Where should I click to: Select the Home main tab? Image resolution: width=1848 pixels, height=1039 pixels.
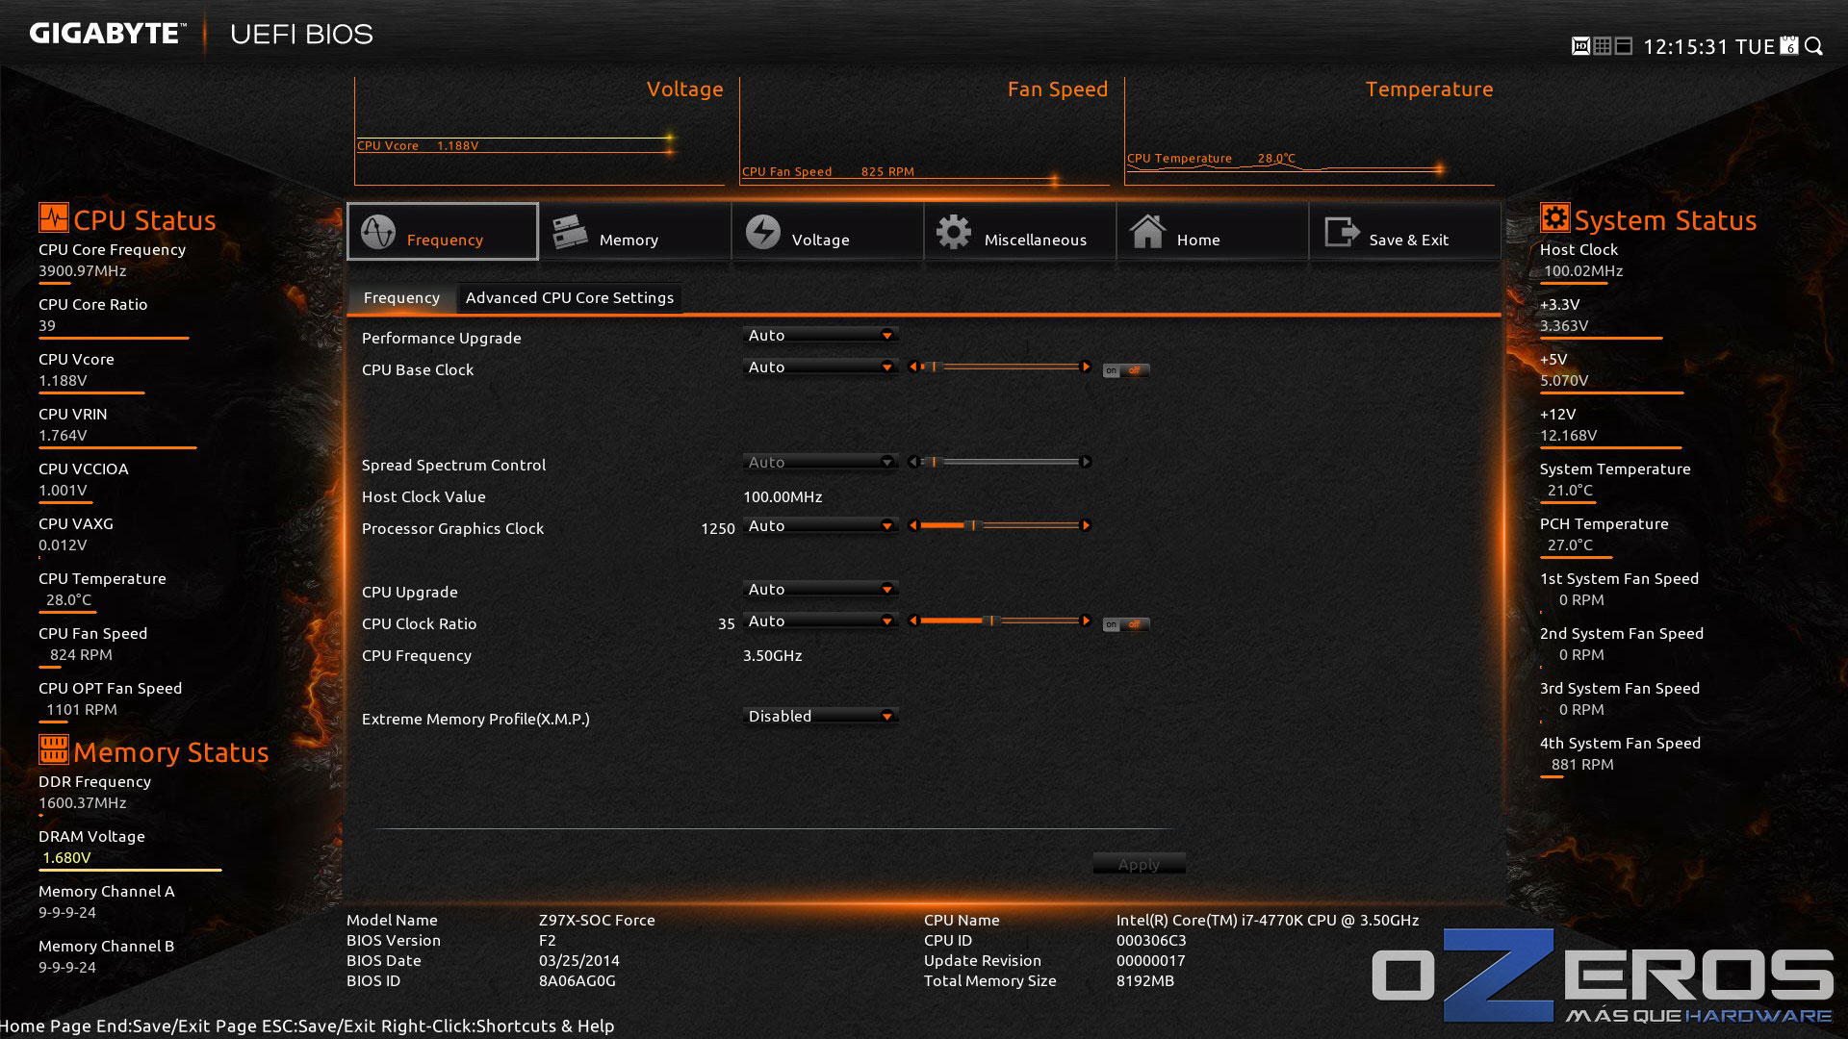(x=1213, y=231)
